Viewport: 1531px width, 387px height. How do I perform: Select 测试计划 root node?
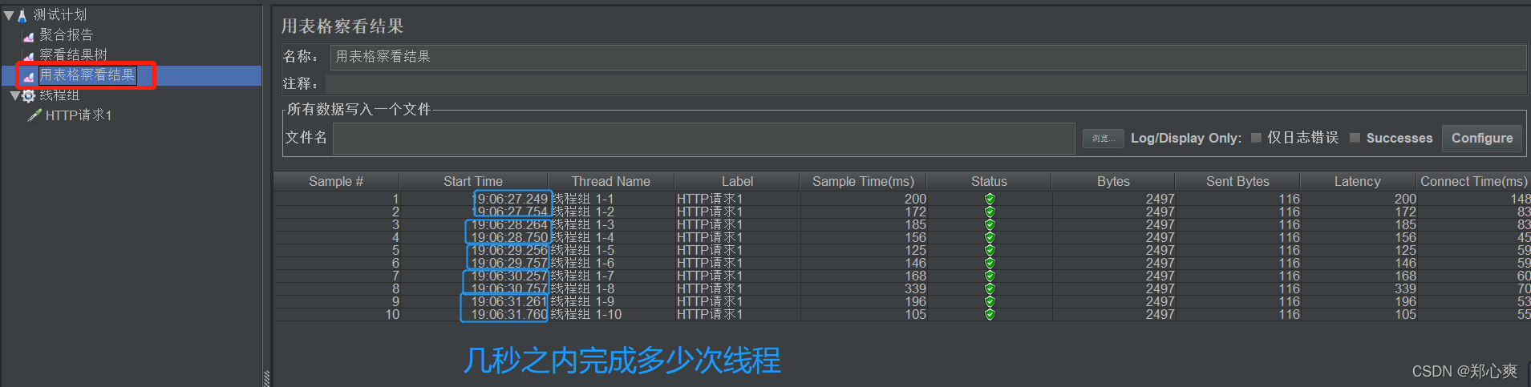(60, 15)
